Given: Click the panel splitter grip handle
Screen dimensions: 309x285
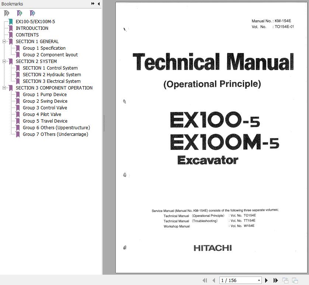Looking at the screenshot, I should coord(104,123).
